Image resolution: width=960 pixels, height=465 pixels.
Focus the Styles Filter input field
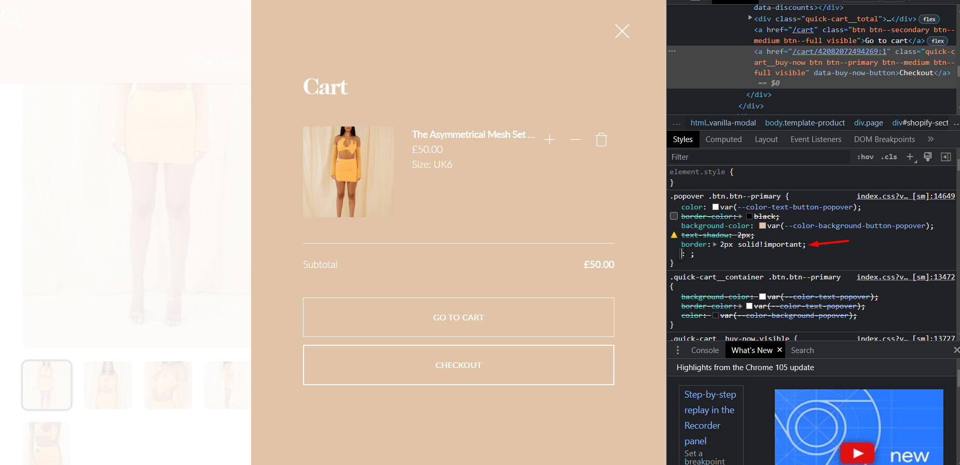coord(759,157)
